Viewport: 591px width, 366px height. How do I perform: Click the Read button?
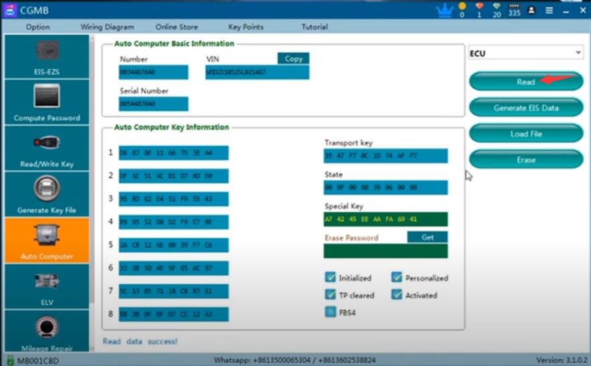(526, 81)
